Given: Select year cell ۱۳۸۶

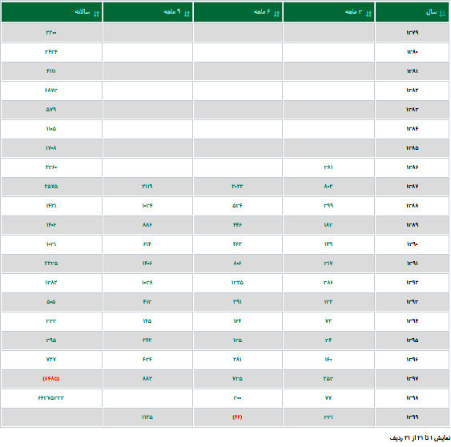Looking at the screenshot, I should coord(413,167).
